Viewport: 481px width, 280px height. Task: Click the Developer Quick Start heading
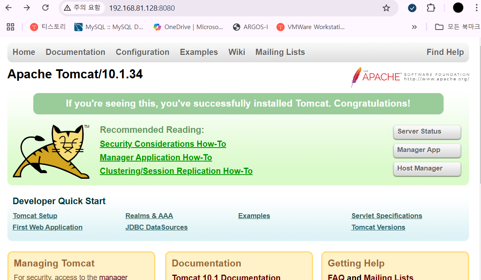[59, 201]
